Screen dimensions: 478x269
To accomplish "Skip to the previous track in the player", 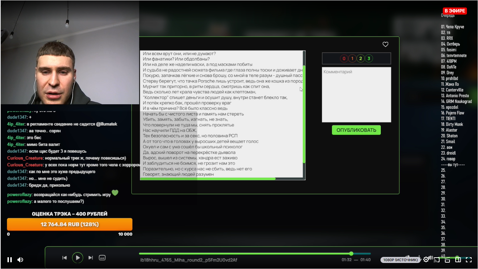I will (x=64, y=258).
